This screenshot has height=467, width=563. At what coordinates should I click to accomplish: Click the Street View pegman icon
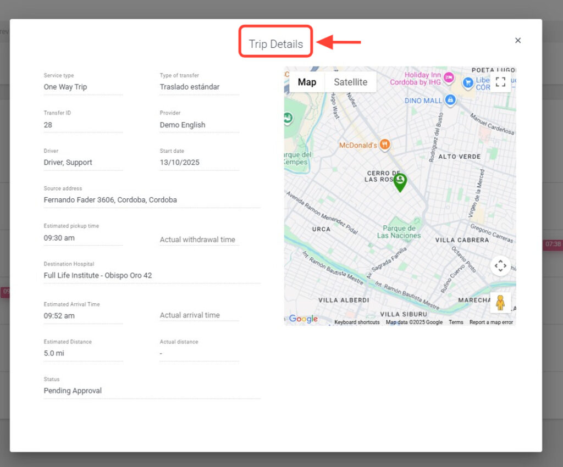coord(500,303)
